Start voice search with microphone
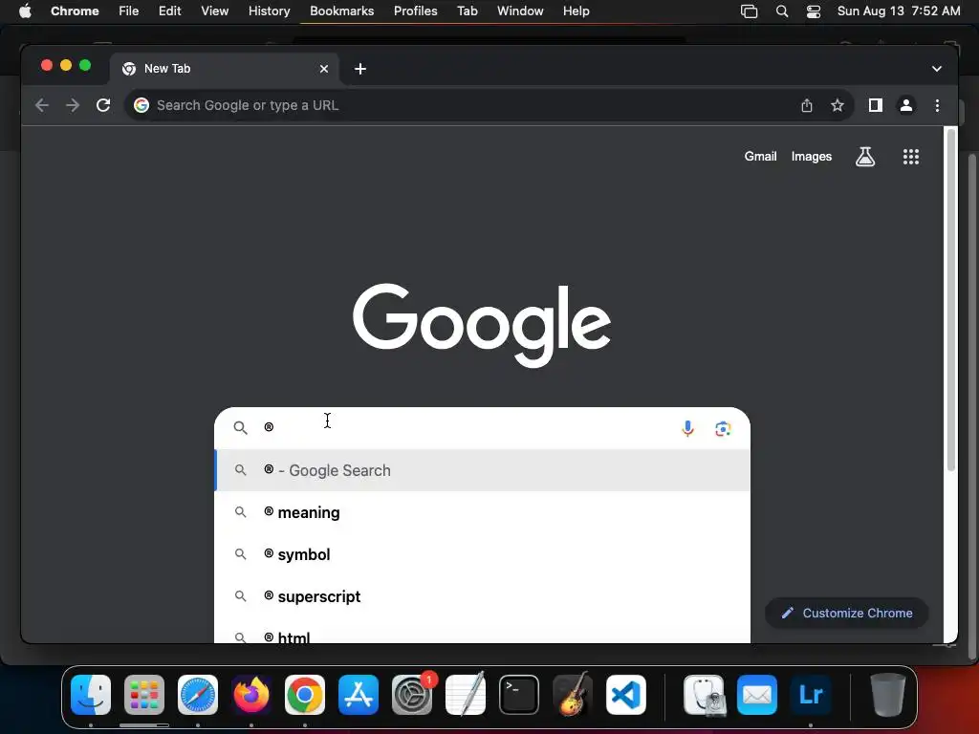979x734 pixels. pos(687,428)
